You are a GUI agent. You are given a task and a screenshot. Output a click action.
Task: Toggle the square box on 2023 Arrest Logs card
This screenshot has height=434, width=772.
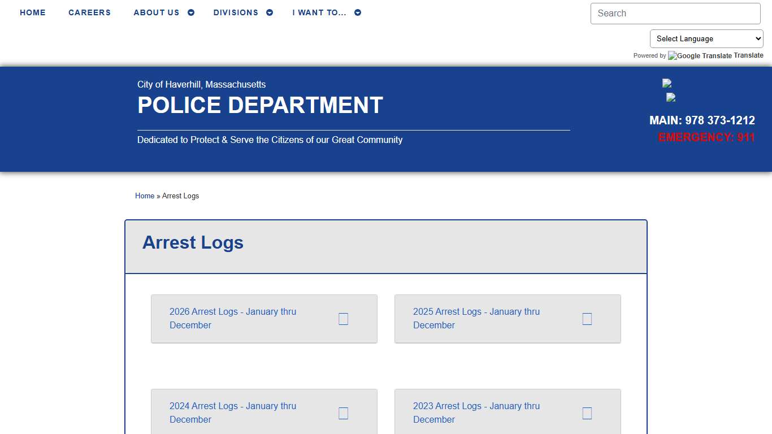click(587, 413)
